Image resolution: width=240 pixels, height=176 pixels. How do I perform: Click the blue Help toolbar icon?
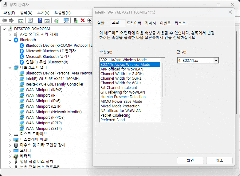[x=40, y=20]
